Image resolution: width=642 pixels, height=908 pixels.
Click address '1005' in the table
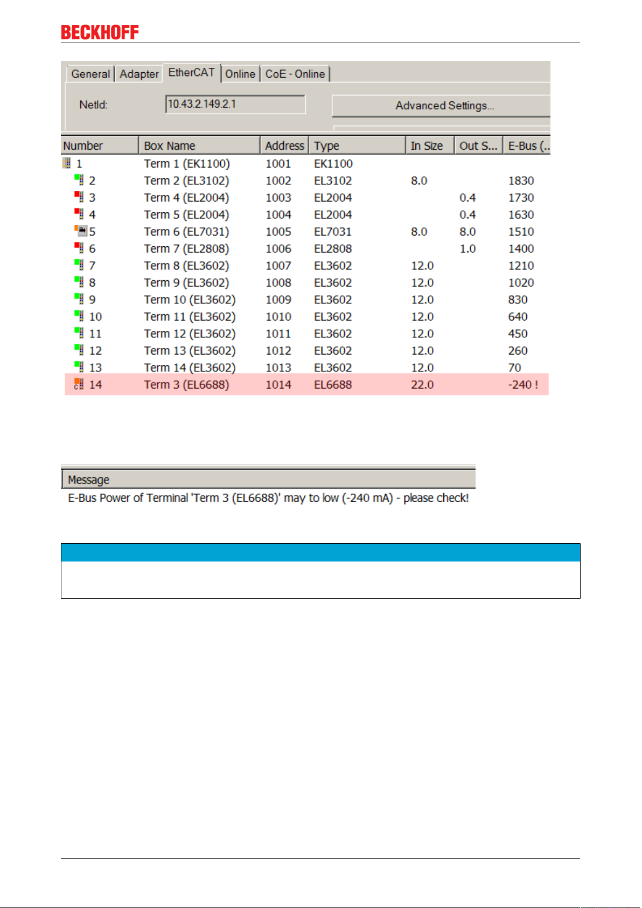tap(278, 232)
